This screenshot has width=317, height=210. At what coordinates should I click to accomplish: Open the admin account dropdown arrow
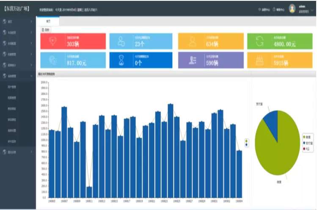point(312,10)
